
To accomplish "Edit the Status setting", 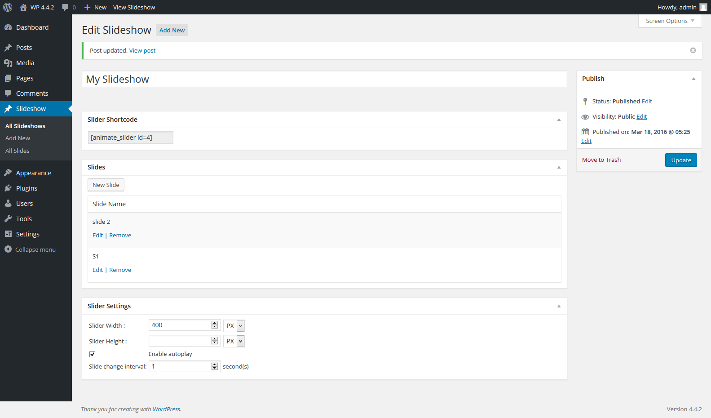I will point(647,102).
